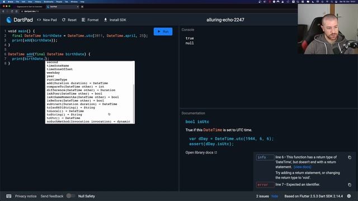Open Spotlight search in the menu bar

[332, 2]
